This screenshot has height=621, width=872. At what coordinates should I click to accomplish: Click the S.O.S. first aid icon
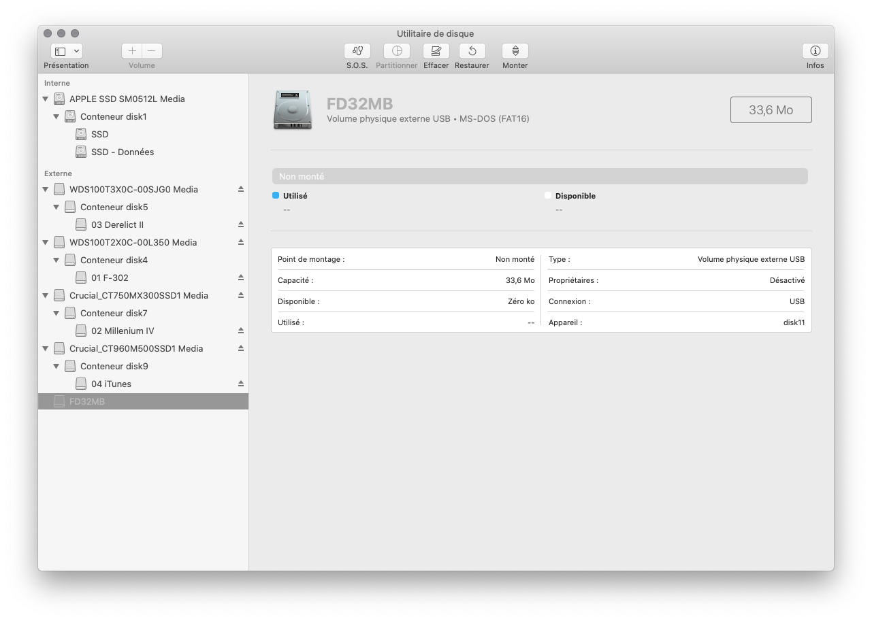(x=357, y=51)
